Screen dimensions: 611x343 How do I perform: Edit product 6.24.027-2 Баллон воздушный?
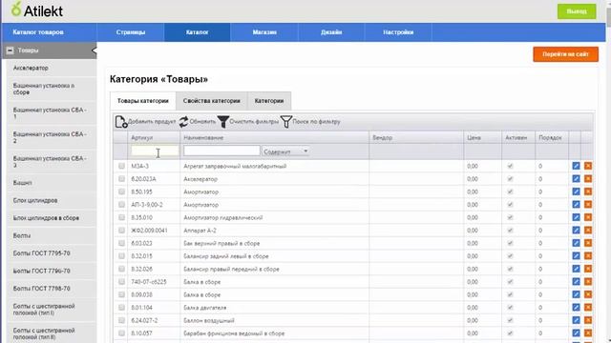[576, 320]
